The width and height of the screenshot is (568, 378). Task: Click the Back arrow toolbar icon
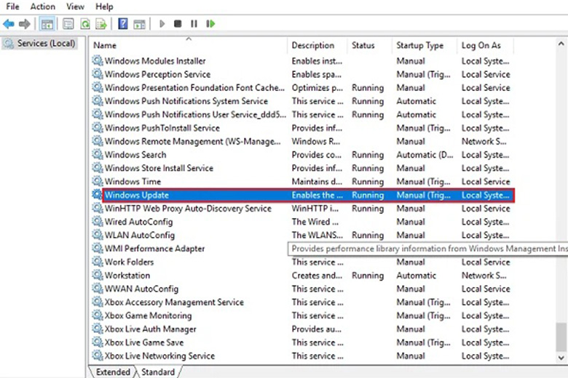click(9, 24)
